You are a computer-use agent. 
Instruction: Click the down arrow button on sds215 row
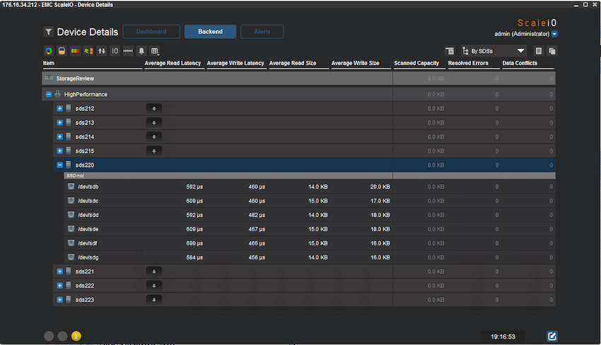click(x=154, y=151)
